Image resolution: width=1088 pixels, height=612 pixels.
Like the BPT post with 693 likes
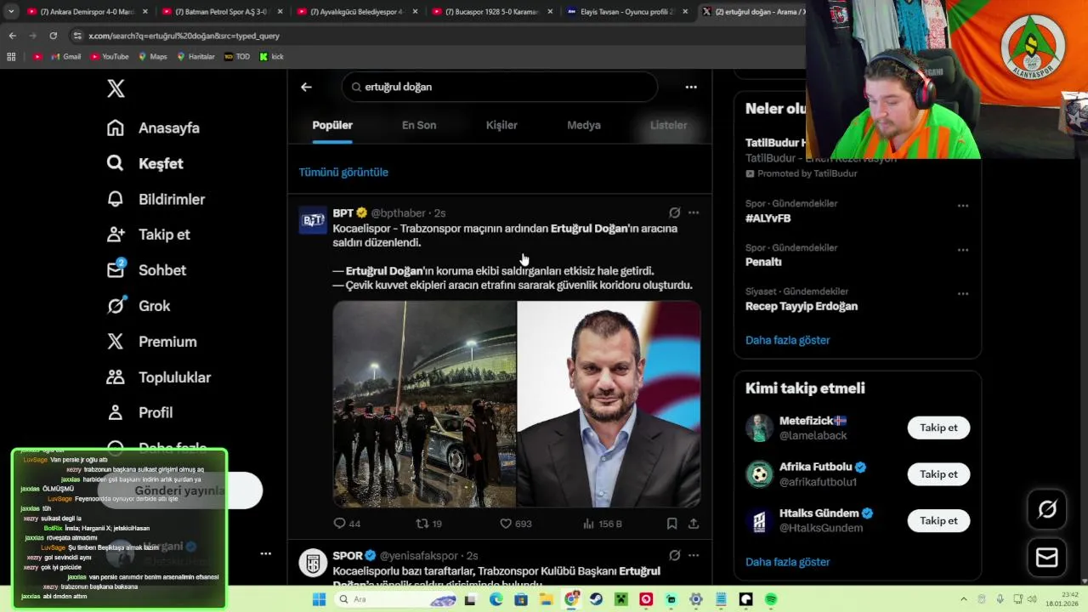tap(515, 524)
